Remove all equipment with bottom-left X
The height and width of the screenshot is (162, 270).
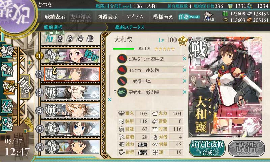(x=109, y=100)
